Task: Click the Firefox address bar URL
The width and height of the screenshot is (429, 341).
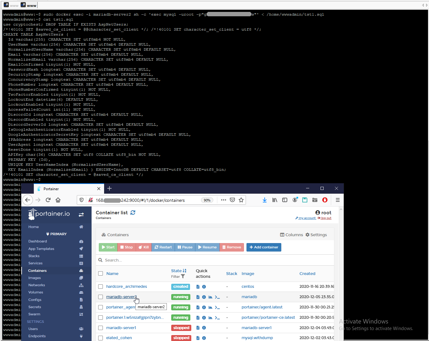Action: coord(140,200)
